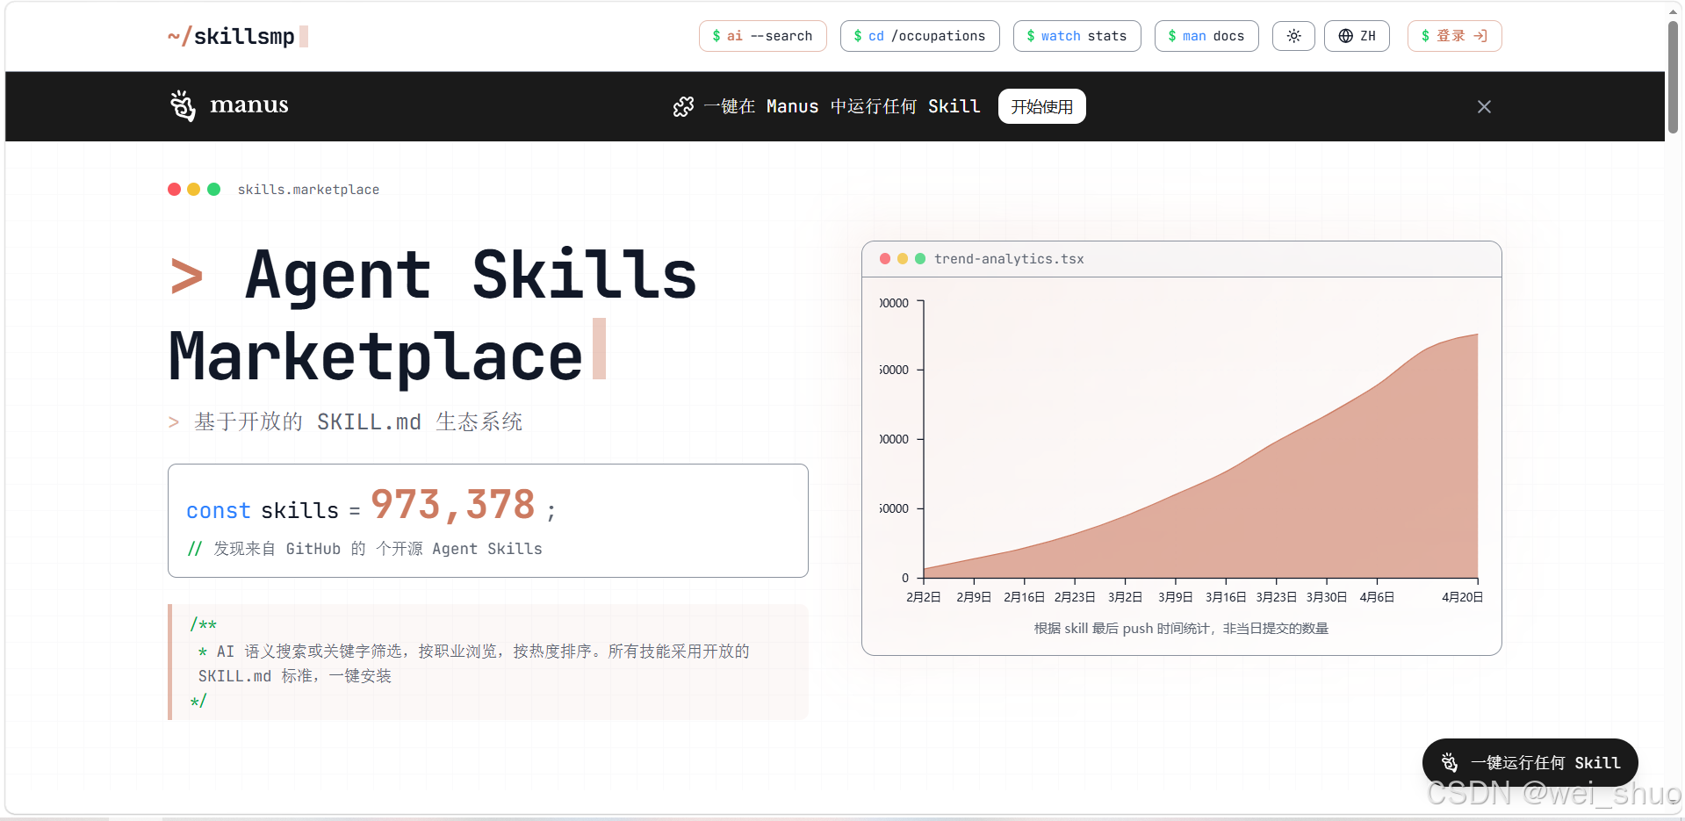This screenshot has width=1685, height=821.
Task: Click the Agent Skills Marketplace heading
Action: point(433,314)
